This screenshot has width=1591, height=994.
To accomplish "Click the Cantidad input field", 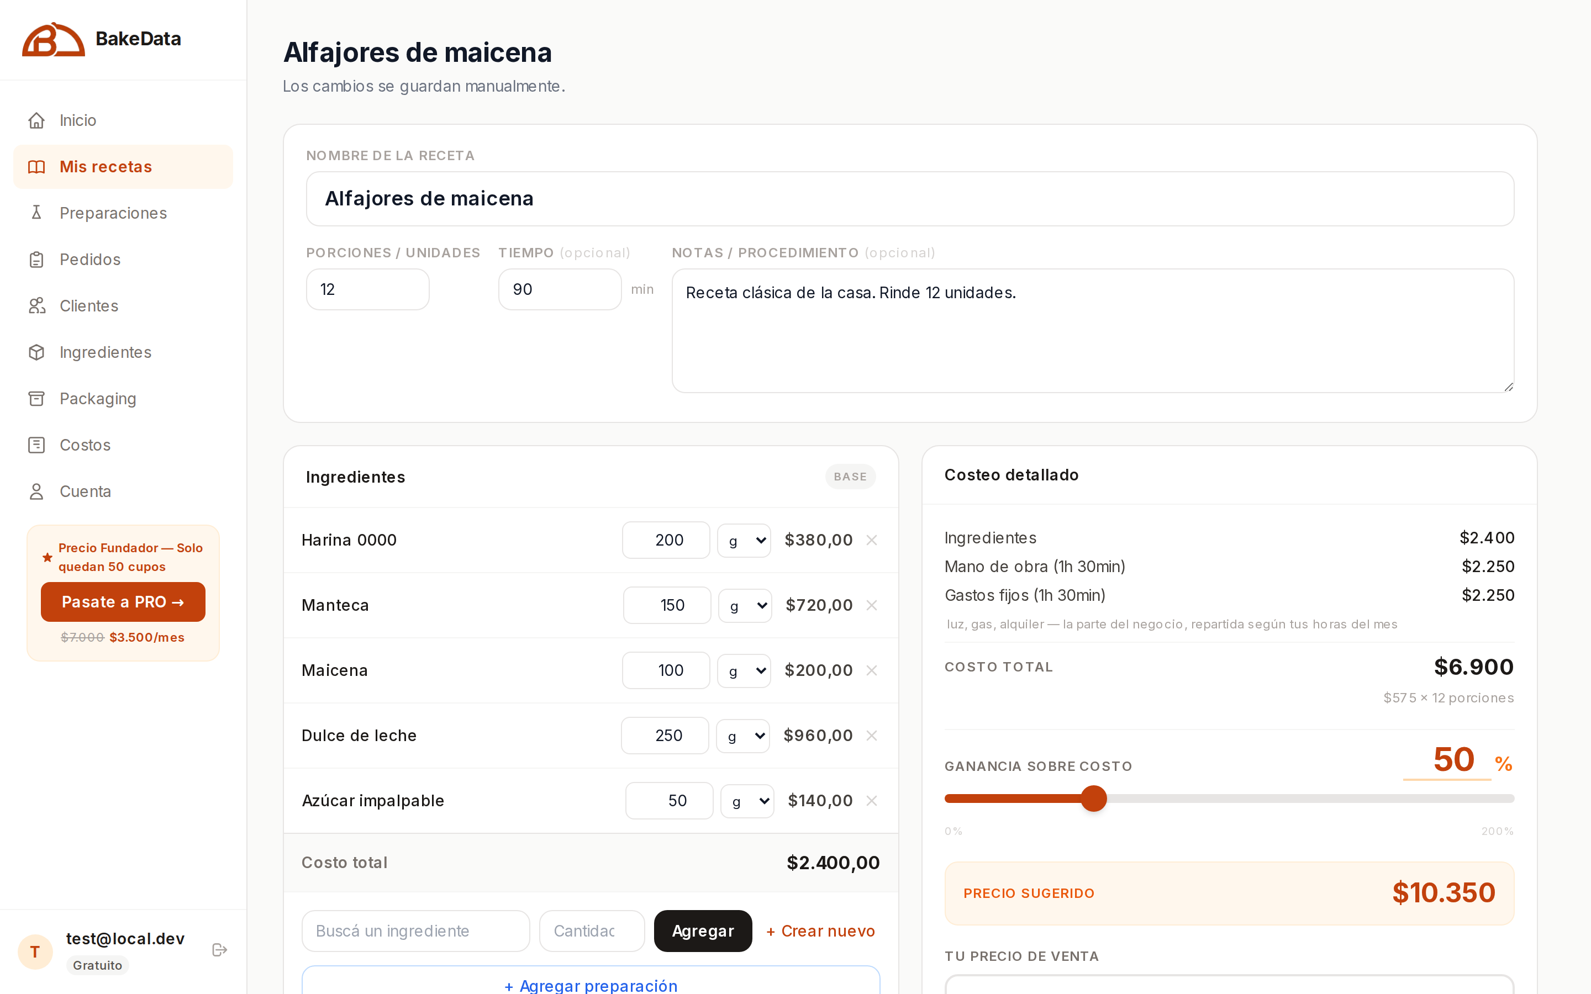I will [592, 931].
